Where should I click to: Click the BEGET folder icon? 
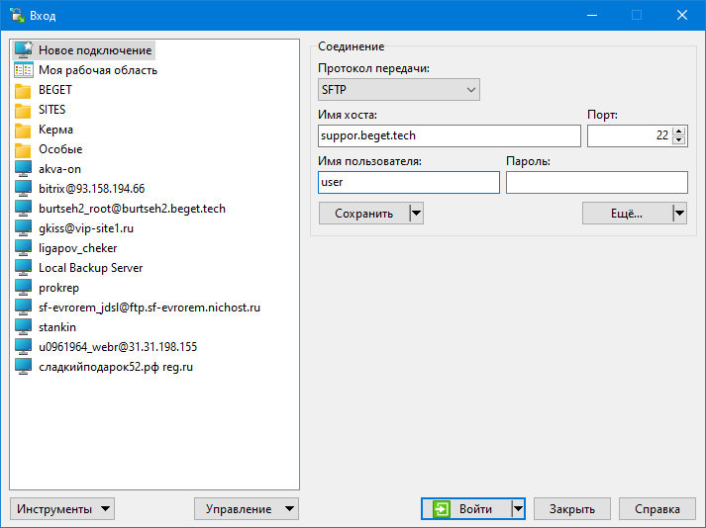point(24,90)
